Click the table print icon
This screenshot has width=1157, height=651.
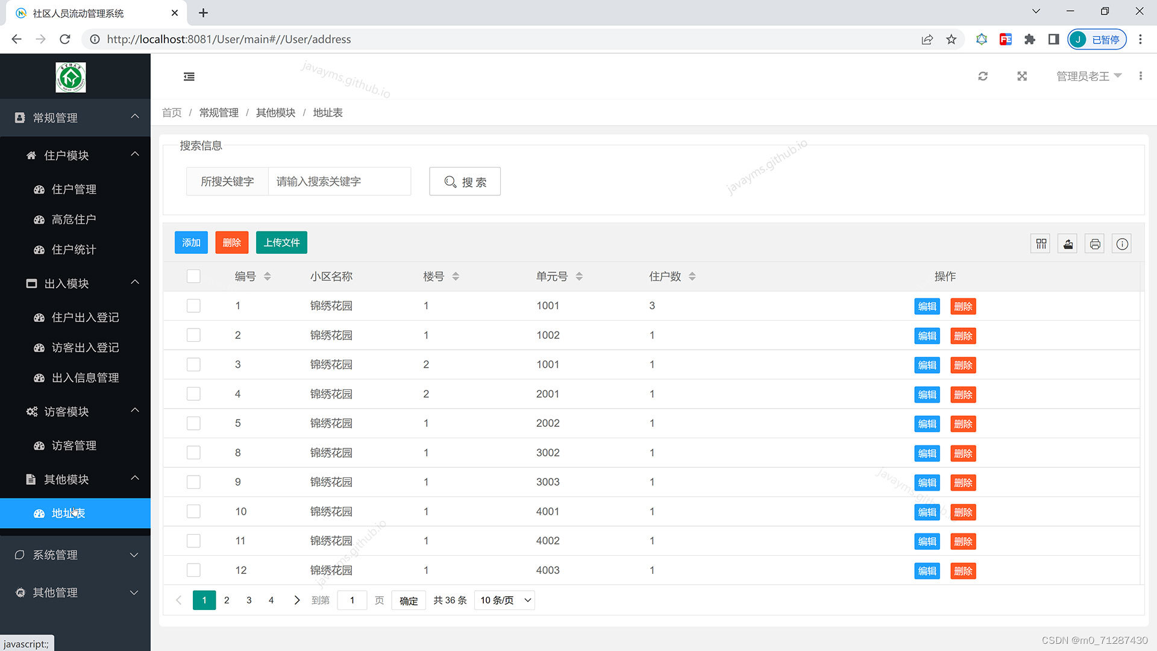pos(1095,244)
